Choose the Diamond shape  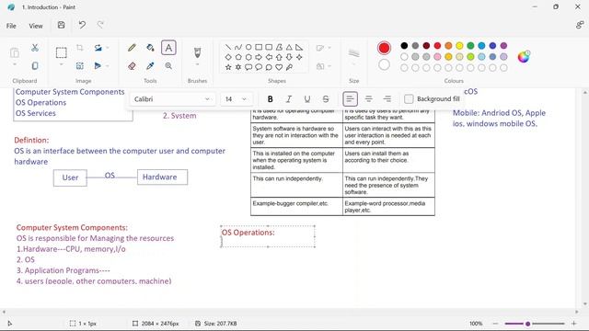(x=228, y=57)
